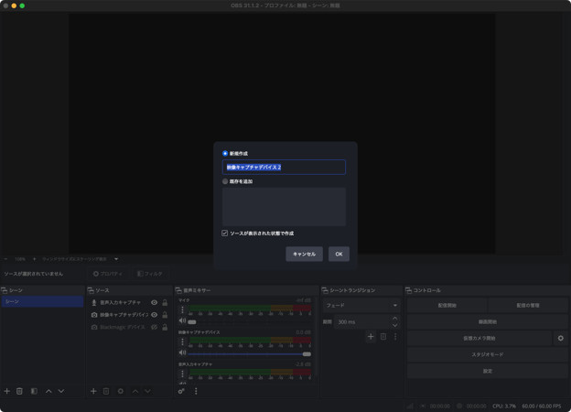
Task: Toggle lock on 映像キャプチャデバイス source
Action: click(165, 315)
